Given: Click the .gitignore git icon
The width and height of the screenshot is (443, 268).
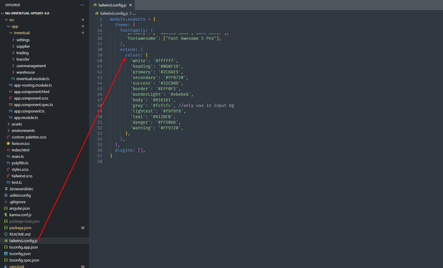Looking at the screenshot, I should click(x=6, y=202).
